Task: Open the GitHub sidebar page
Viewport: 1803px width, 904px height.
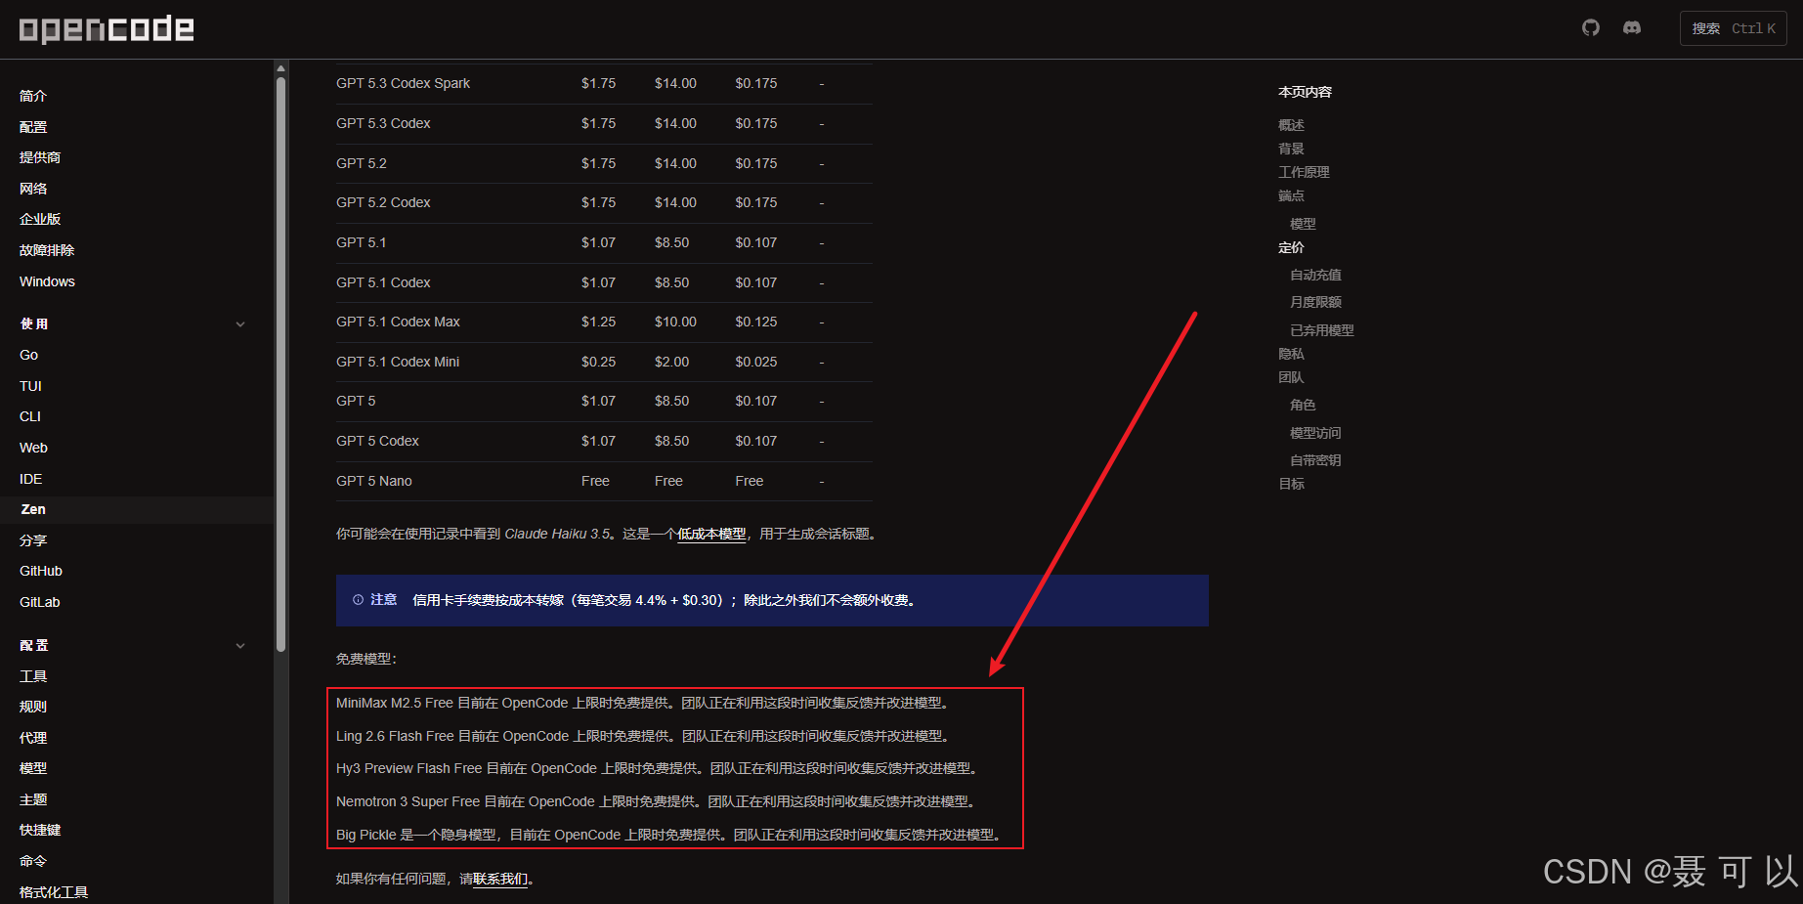Action: 41,571
